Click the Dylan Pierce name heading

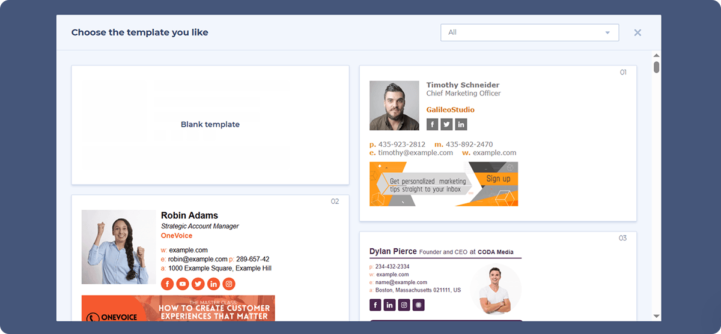(x=393, y=252)
